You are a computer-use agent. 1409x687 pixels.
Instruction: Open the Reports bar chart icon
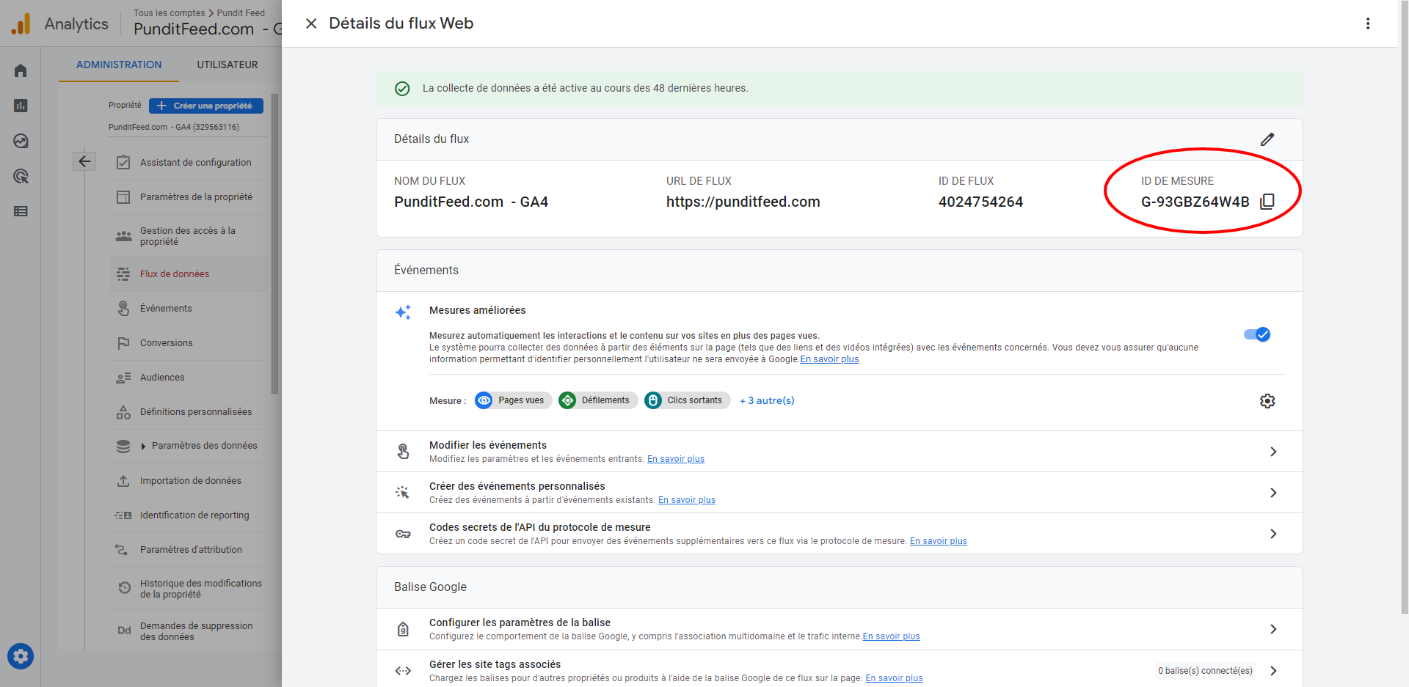(21, 106)
